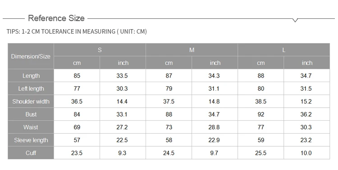Select the Dimension/Size header cell
Screen dimensions: 338x170
click(x=31, y=56)
